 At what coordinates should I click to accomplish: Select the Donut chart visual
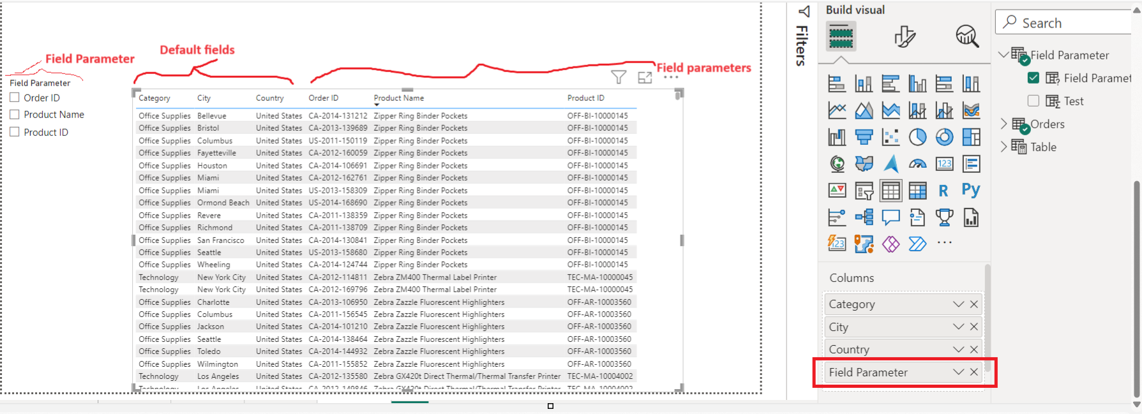944,137
